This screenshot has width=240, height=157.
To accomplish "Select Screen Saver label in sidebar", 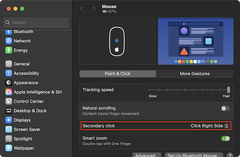I will (x=27, y=129).
